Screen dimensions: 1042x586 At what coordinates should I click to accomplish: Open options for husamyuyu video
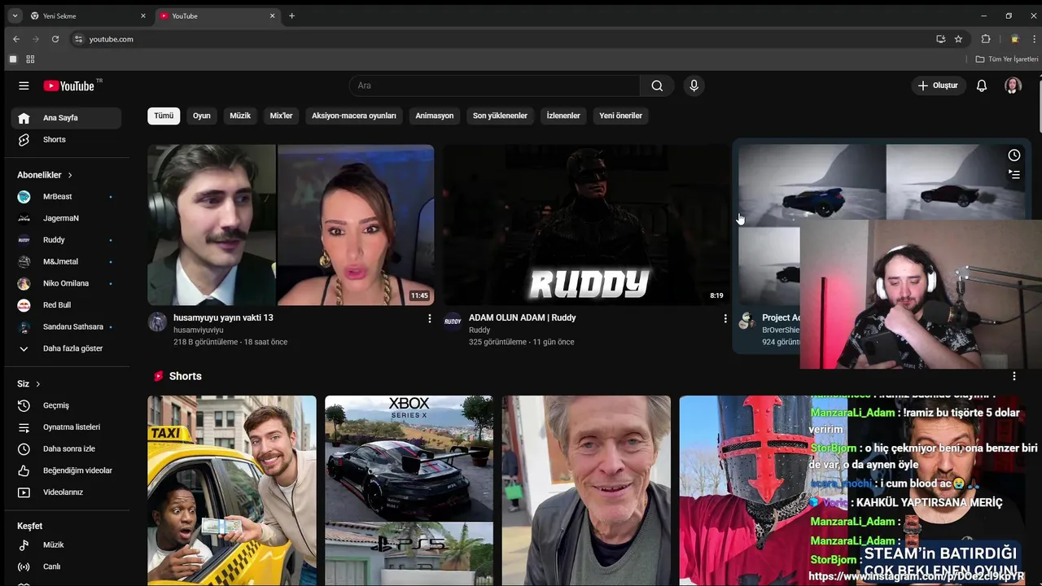pos(430,318)
